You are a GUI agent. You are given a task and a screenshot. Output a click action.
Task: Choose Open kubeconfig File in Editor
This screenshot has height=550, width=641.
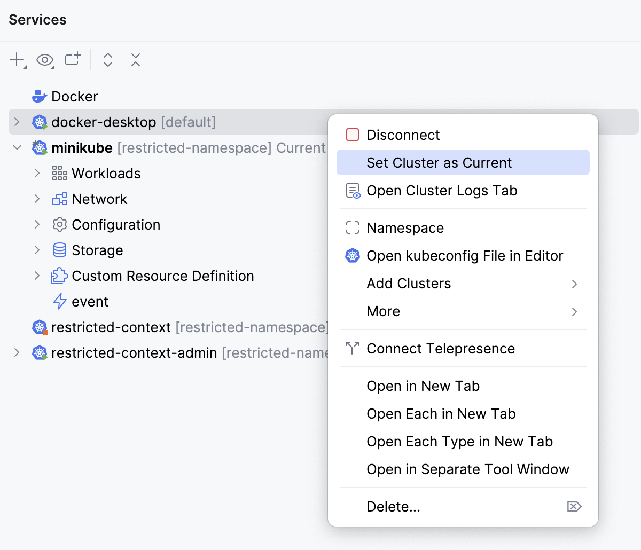tap(464, 256)
